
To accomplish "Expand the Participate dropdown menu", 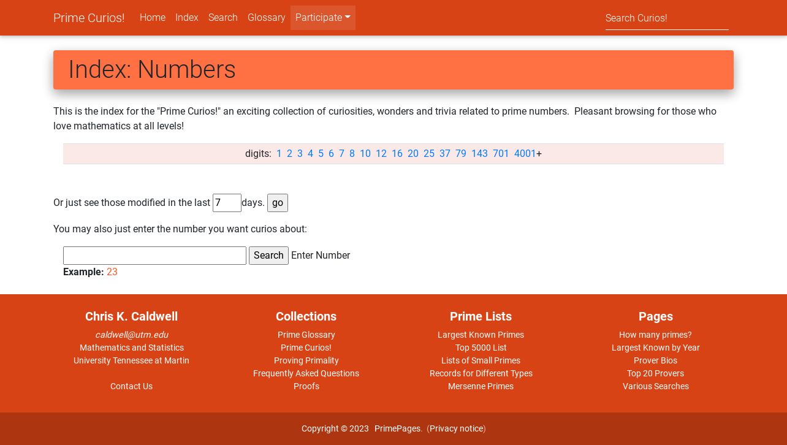I will (323, 18).
